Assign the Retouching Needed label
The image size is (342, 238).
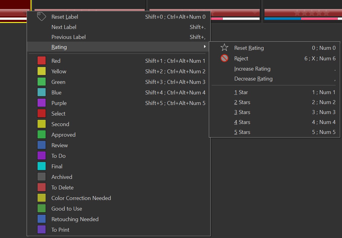(x=118, y=219)
